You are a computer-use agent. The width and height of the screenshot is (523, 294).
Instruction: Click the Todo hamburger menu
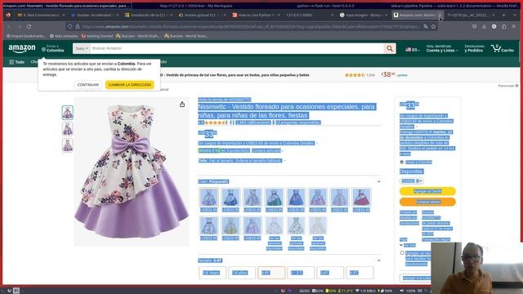[x=16, y=62]
